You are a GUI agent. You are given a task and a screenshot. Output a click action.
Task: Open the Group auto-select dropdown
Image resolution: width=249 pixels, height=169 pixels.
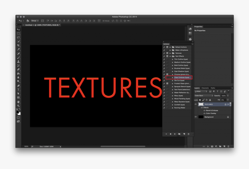pyautogui.click(x=35, y=21)
